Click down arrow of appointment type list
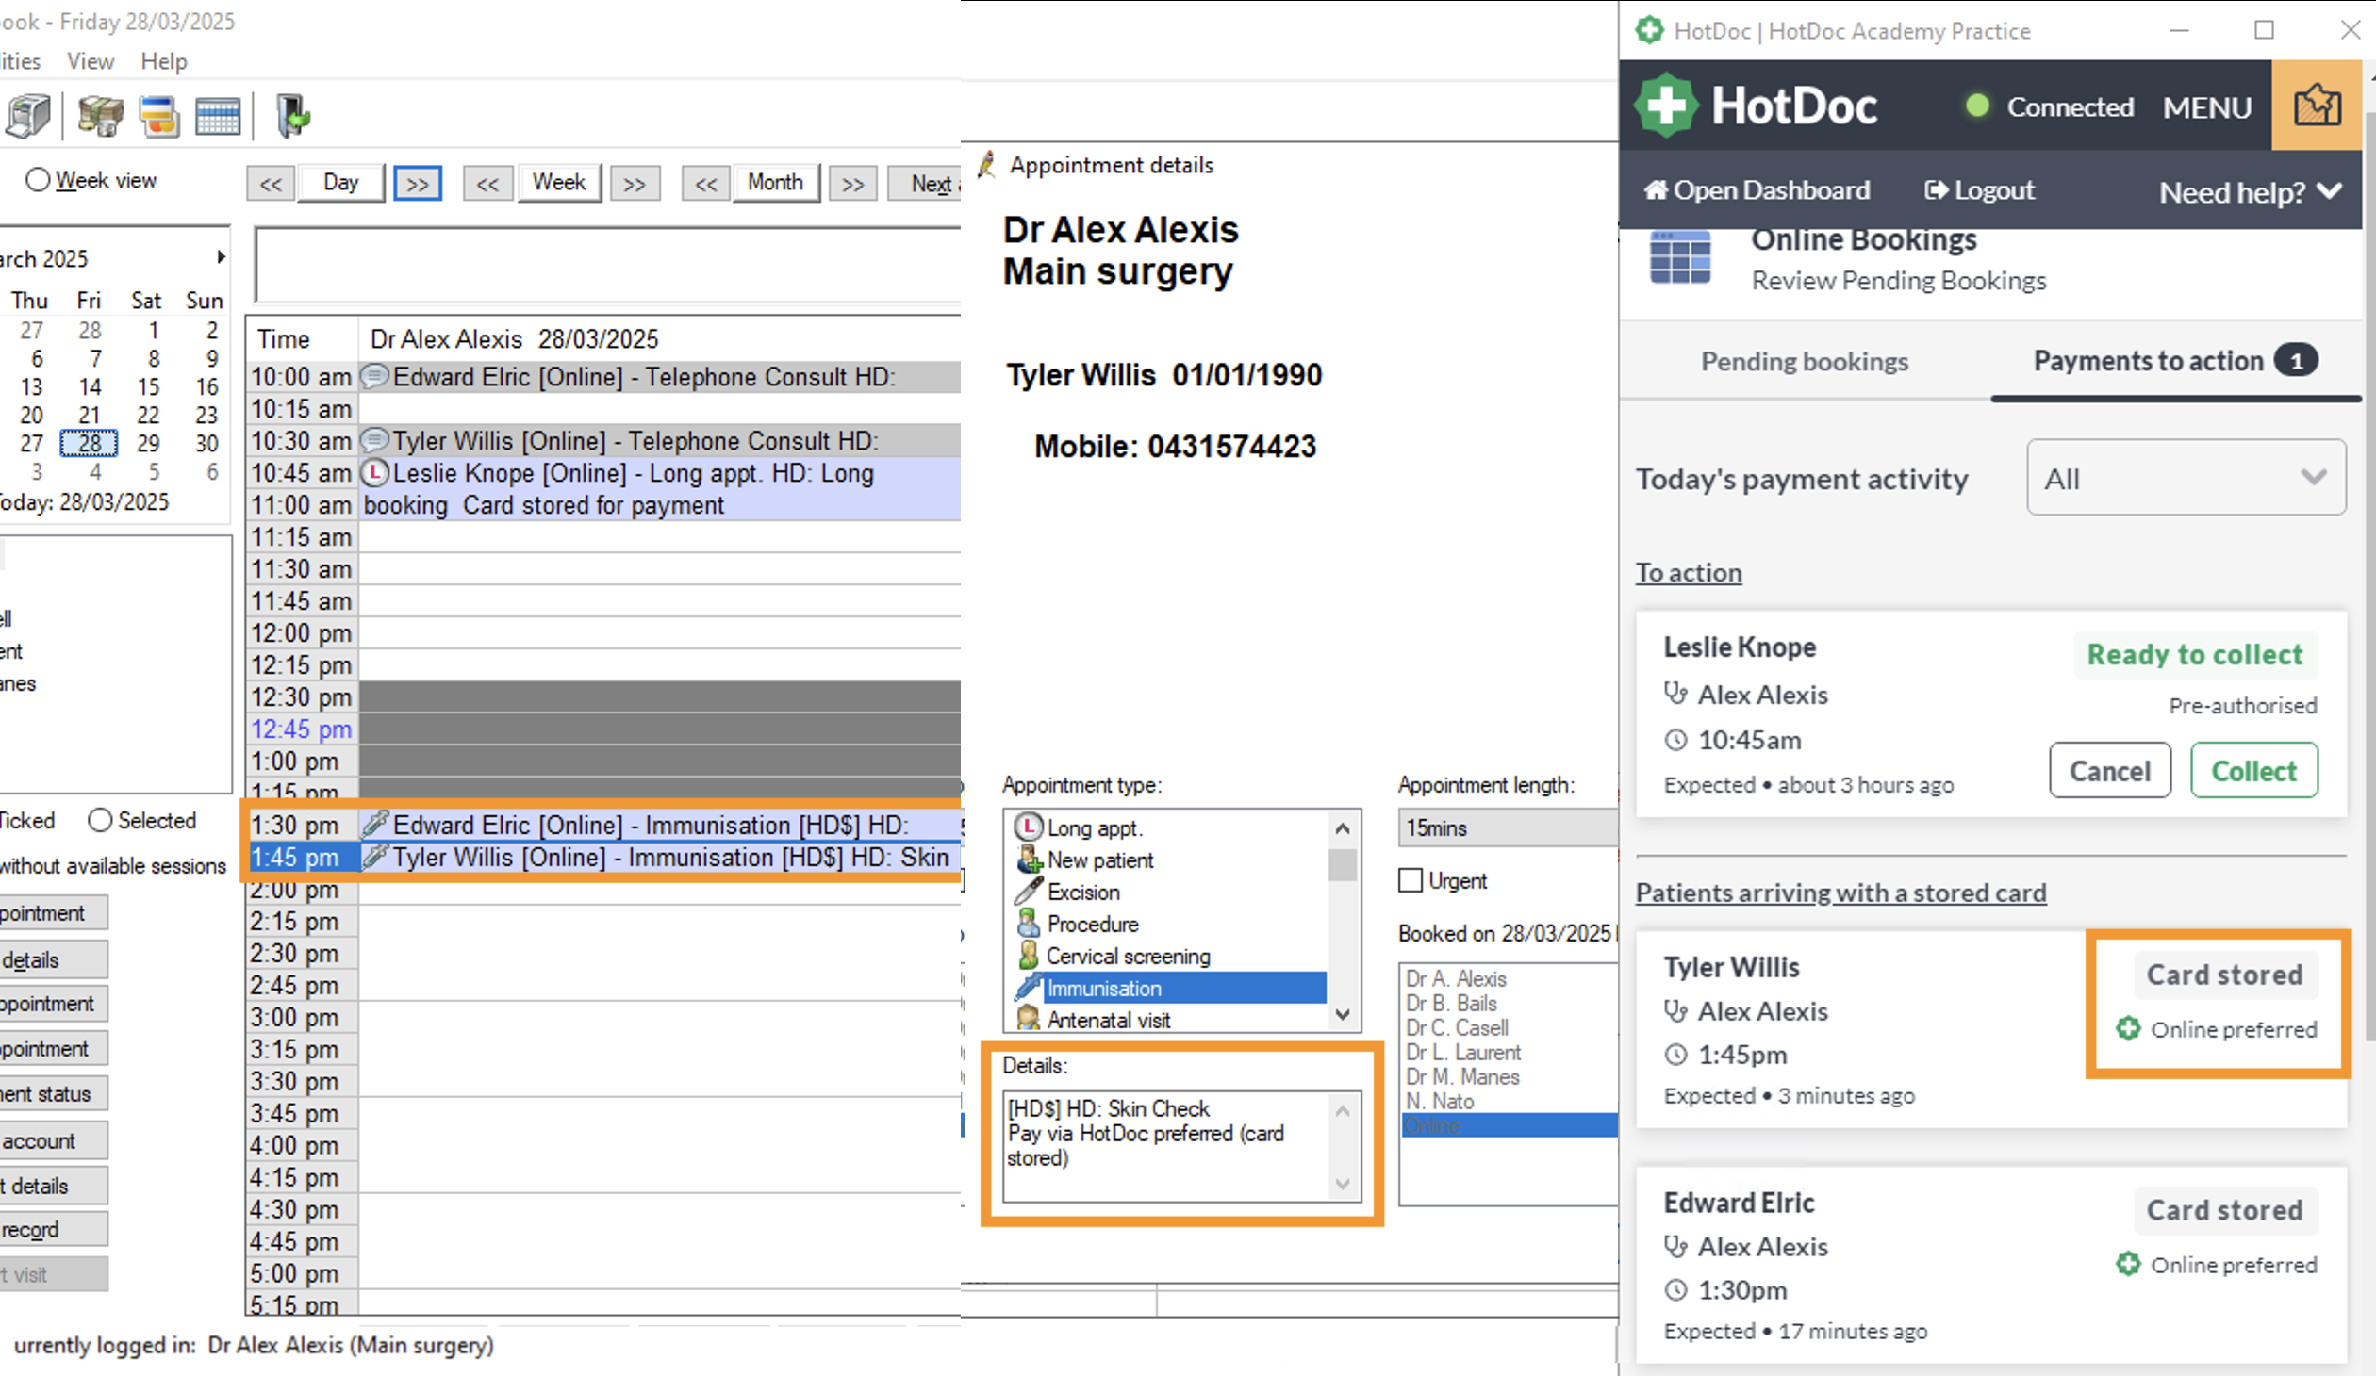The image size is (2376, 1376). (x=1343, y=1015)
